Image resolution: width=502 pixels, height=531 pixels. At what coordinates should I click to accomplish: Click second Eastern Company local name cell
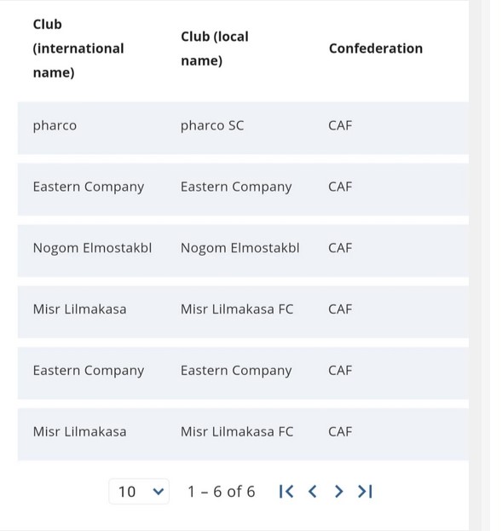[236, 371]
